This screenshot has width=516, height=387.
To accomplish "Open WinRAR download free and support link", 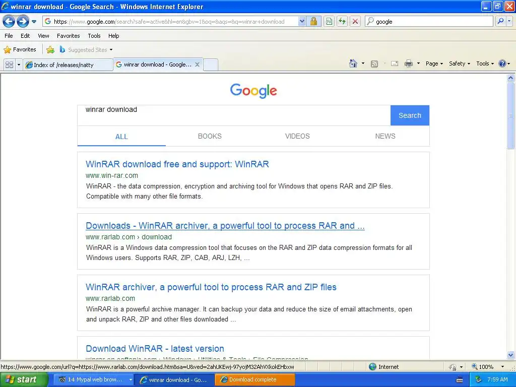I will click(177, 164).
